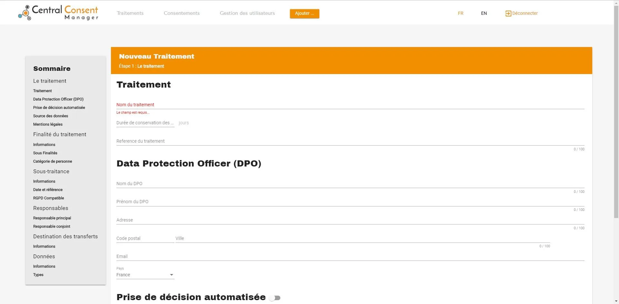This screenshot has height=304, width=619.
Task: Click the Code postal field
Action: click(x=145, y=238)
